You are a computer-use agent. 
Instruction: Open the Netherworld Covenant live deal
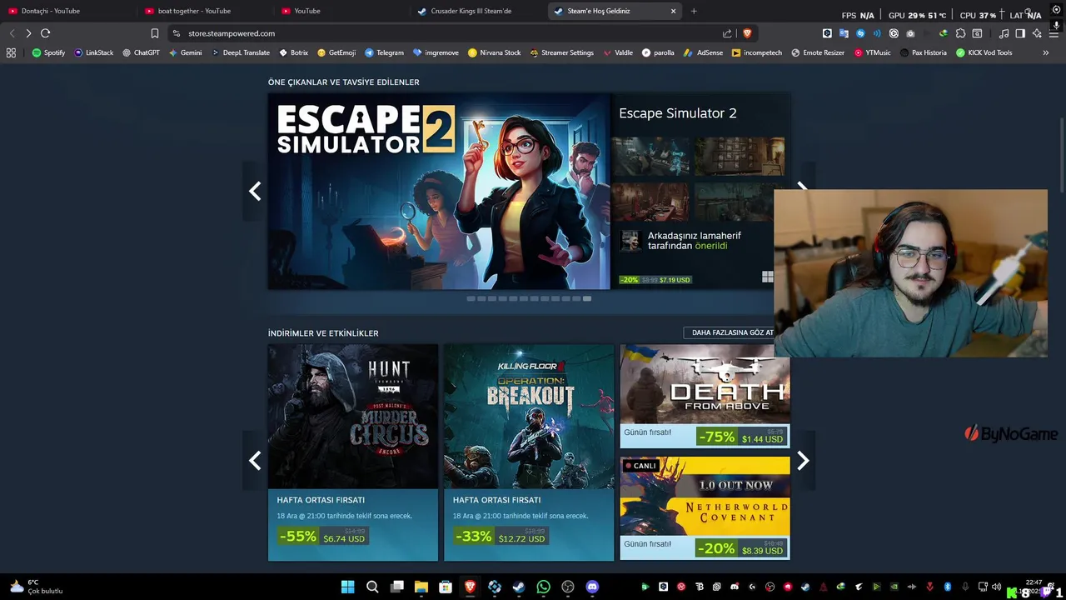tap(705, 508)
